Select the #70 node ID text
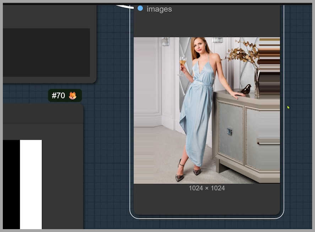 (x=59, y=95)
